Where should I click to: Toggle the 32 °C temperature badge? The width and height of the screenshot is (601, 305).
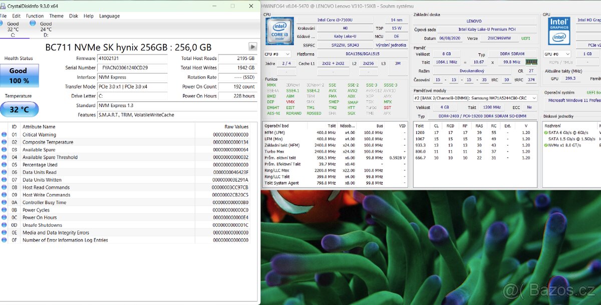[x=19, y=109]
